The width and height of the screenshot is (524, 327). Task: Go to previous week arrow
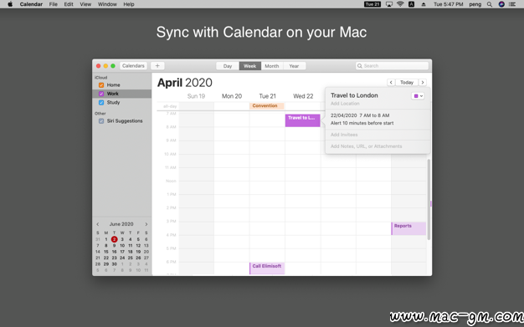point(391,83)
